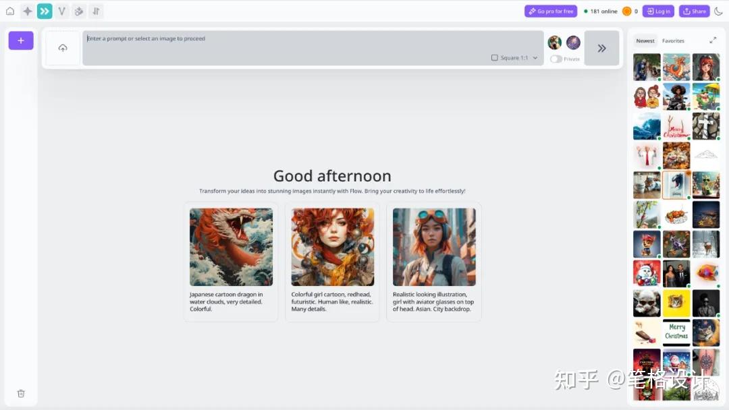Click the purple plus new button

(21, 40)
